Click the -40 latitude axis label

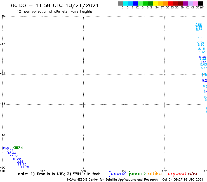[x=3, y=16]
